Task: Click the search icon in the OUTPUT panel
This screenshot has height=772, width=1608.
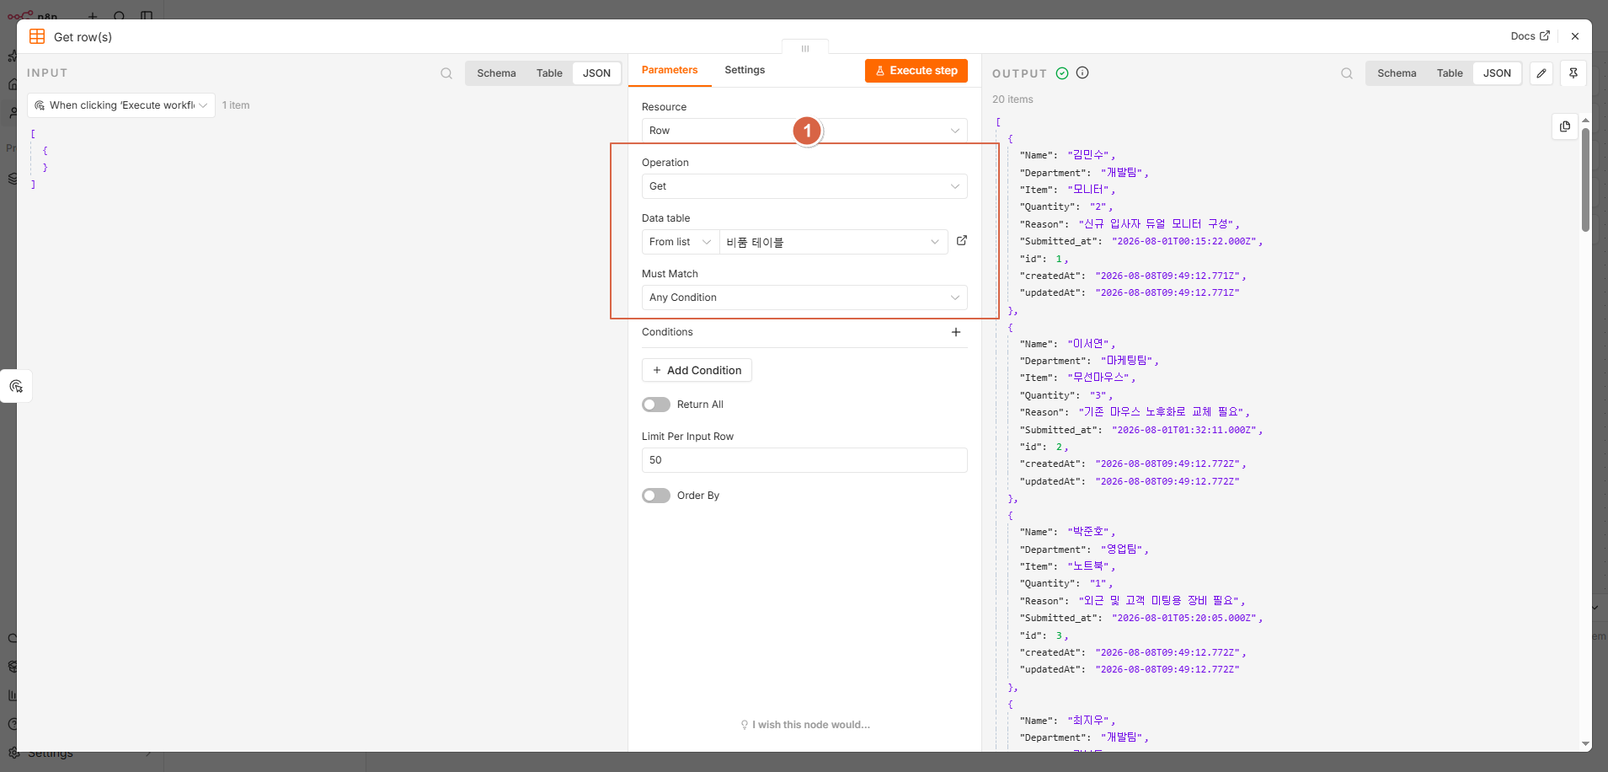Action: click(1347, 73)
